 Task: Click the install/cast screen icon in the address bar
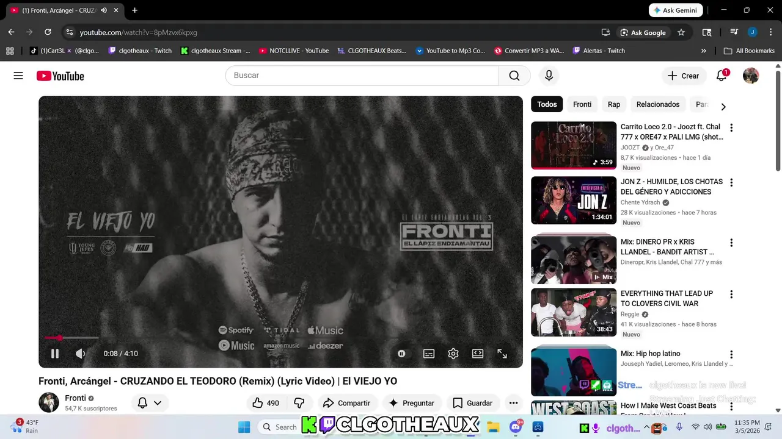605,32
